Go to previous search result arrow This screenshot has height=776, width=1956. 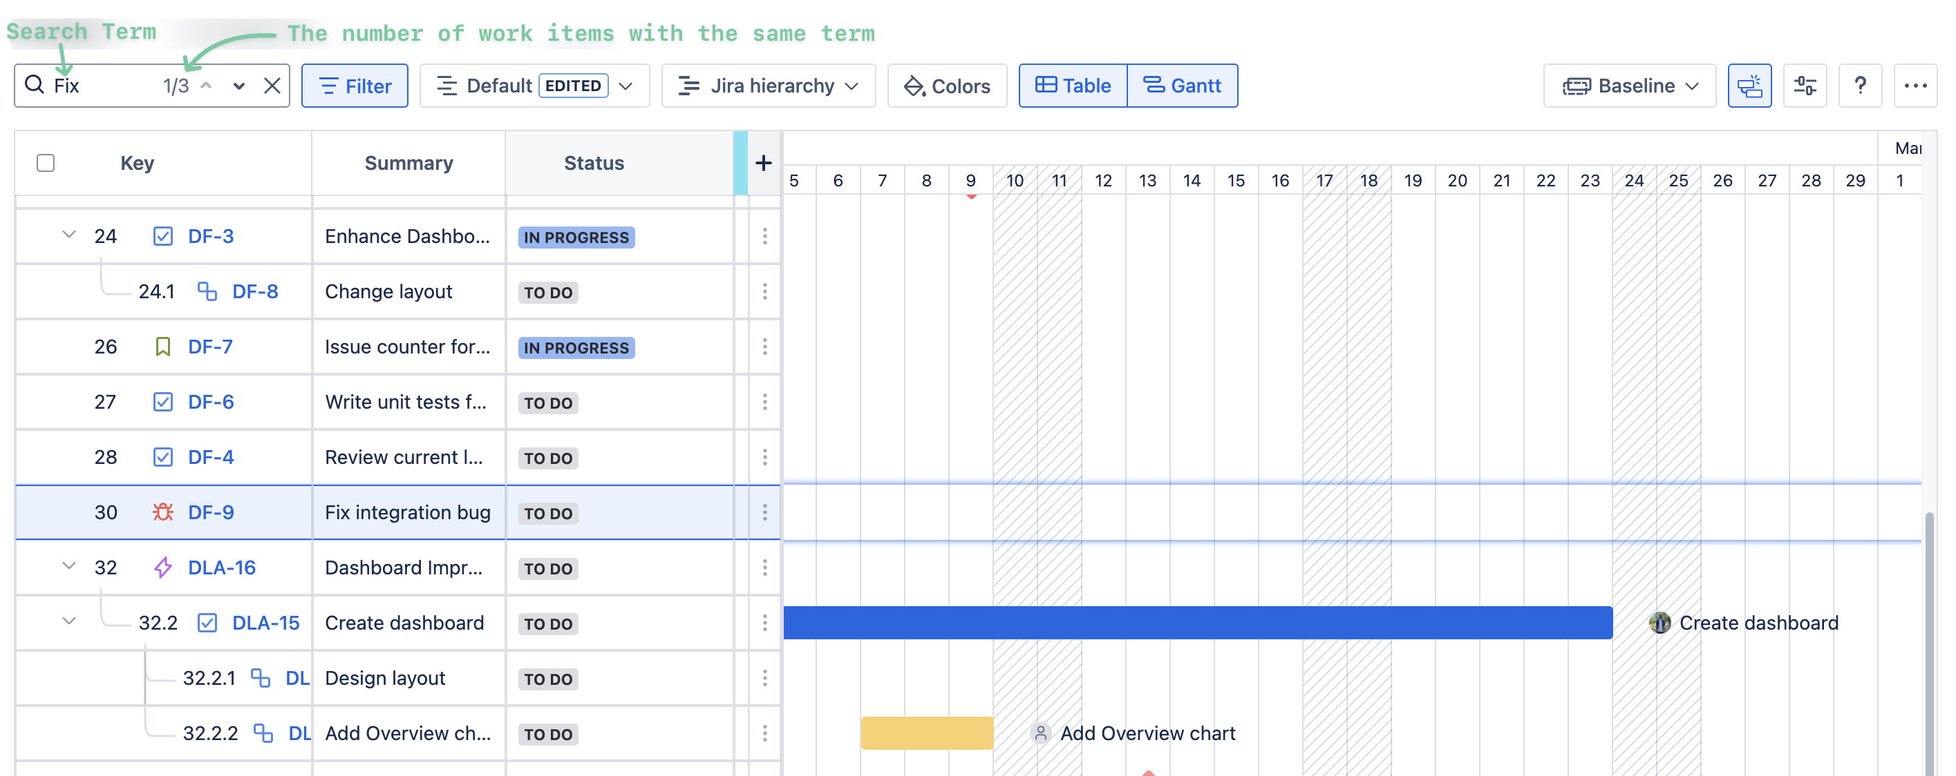[x=207, y=86]
